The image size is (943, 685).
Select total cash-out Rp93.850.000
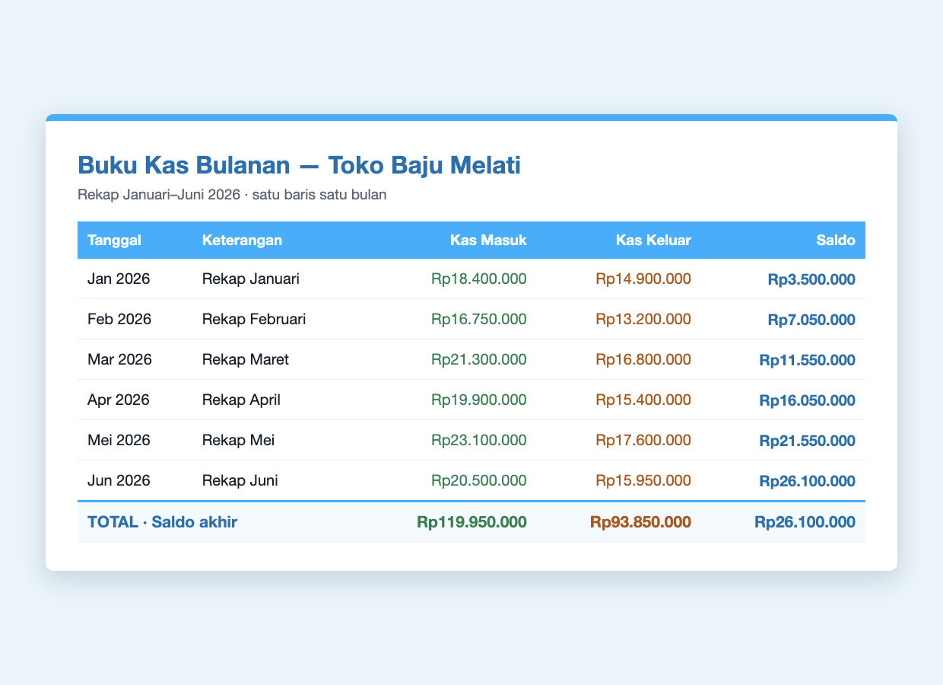tap(639, 522)
